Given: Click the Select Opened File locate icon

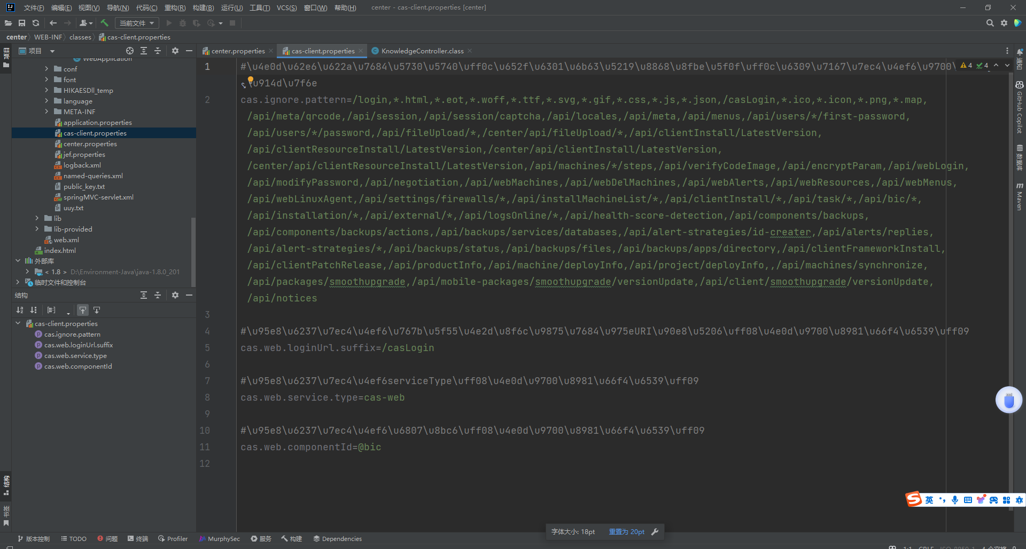Looking at the screenshot, I should (x=130, y=51).
